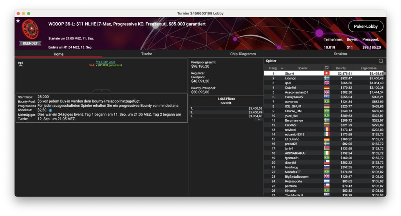Viewport: 401px width, 216px height.
Task: Open the WCOOP 2022 link
Action: pyautogui.click(x=105, y=62)
